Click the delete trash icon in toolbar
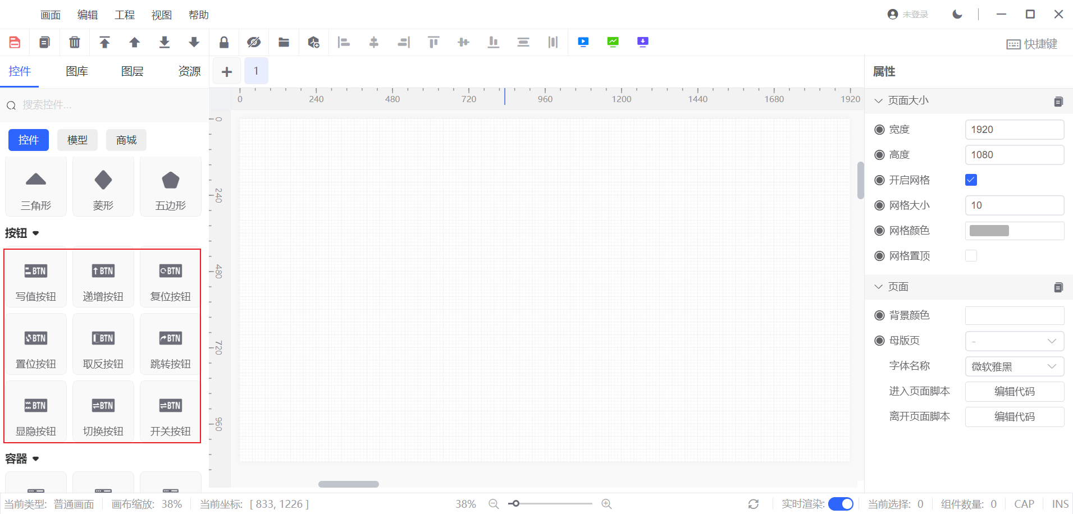Viewport: 1073px width, 514px height. click(74, 42)
